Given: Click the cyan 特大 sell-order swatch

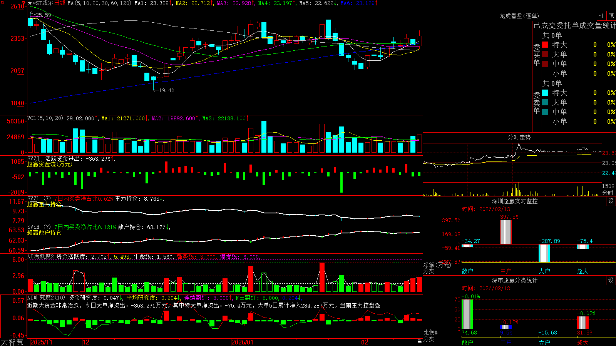Looking at the screenshot, I should pos(545,93).
